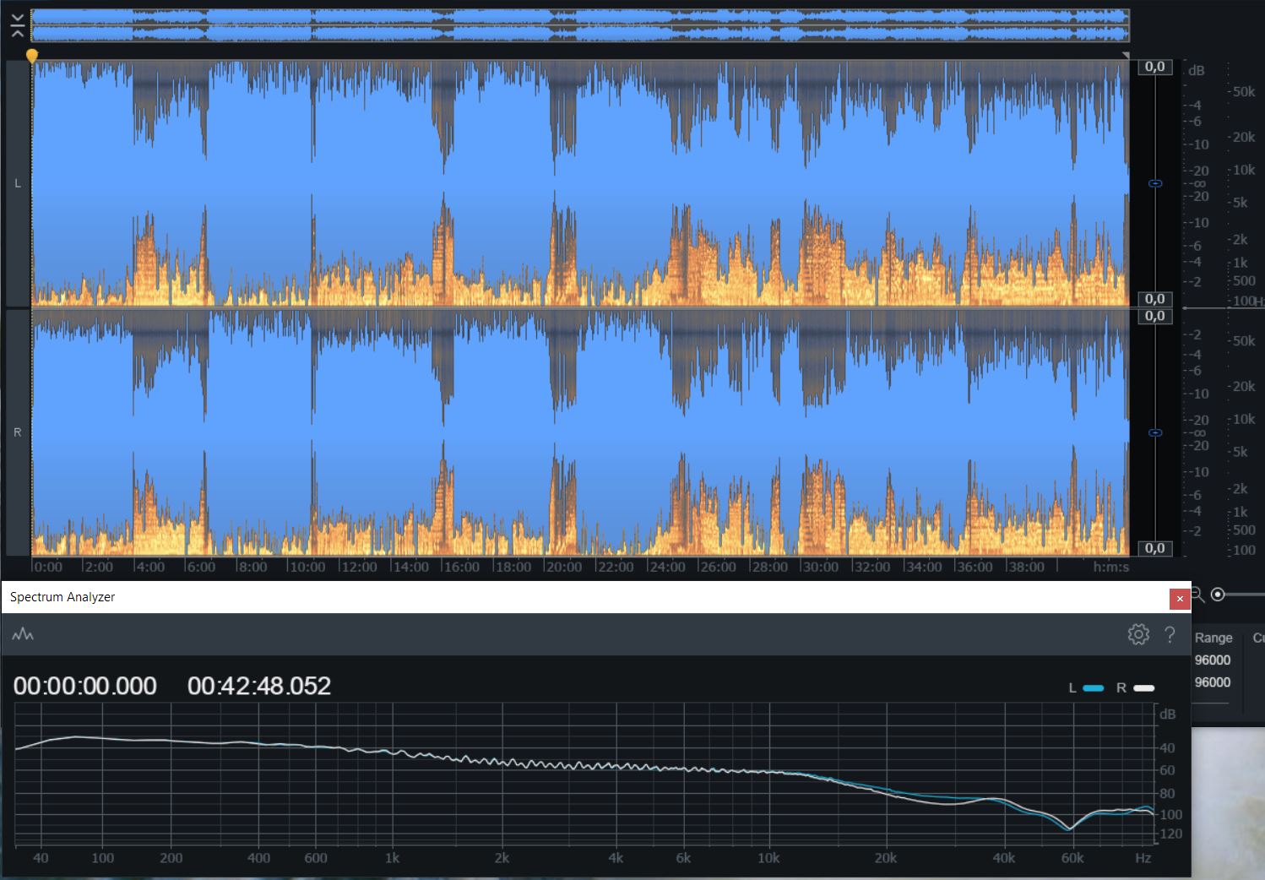Screen dimensions: 1265x880
Task: Click the lower 96000 value under Range
Action: (1213, 682)
